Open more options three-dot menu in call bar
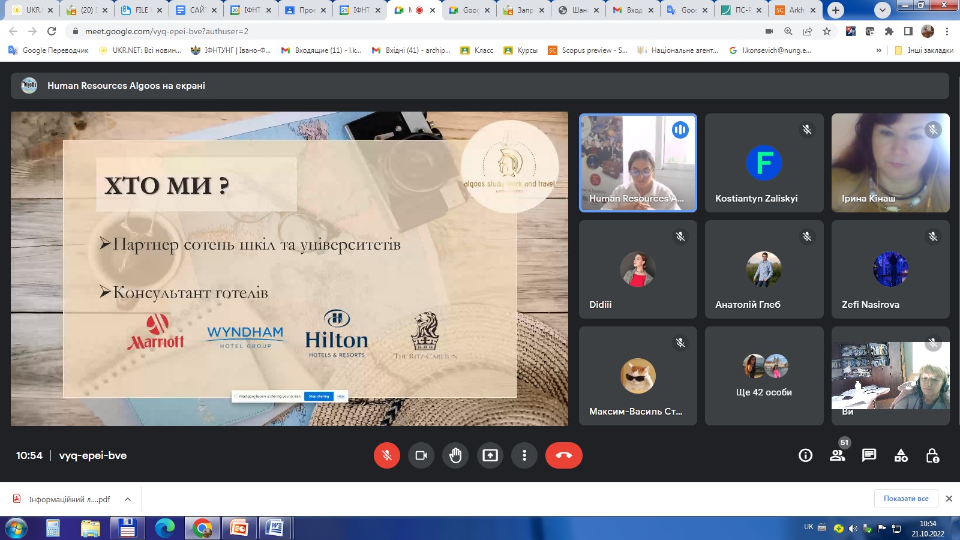 click(524, 455)
